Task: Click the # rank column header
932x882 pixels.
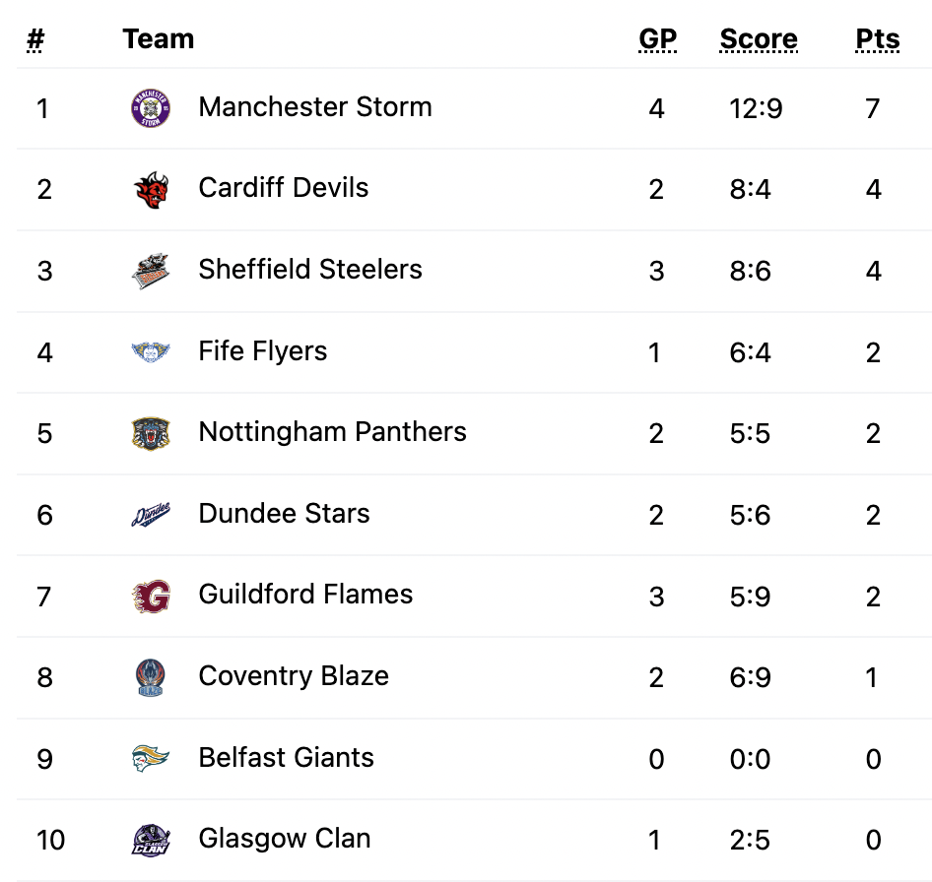Action: pyautogui.click(x=35, y=39)
